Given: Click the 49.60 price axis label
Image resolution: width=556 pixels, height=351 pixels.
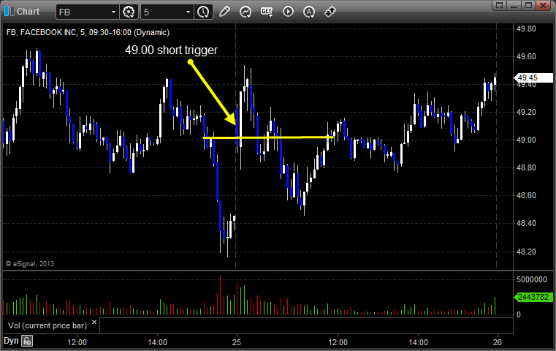Looking at the screenshot, I should (x=526, y=56).
